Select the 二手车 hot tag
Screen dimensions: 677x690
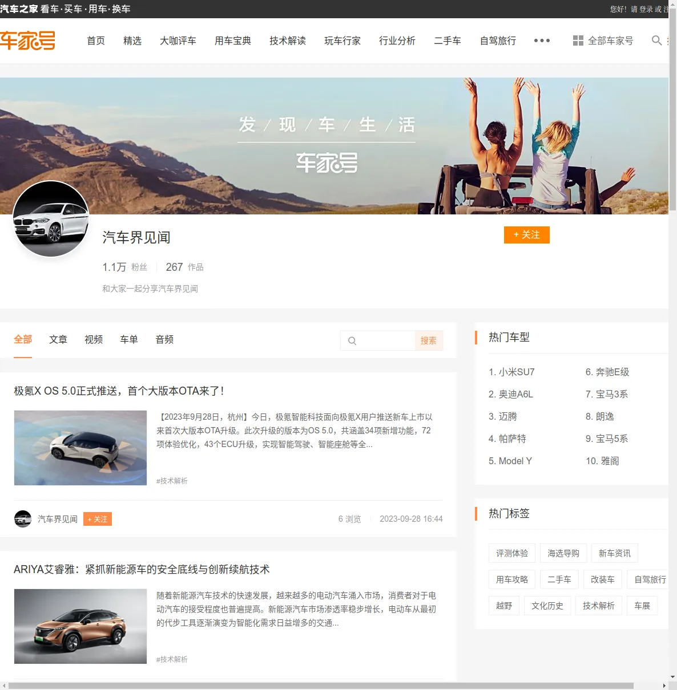pyautogui.click(x=559, y=579)
